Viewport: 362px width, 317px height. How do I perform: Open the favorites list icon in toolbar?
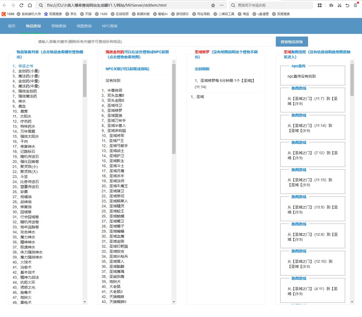[331, 5]
